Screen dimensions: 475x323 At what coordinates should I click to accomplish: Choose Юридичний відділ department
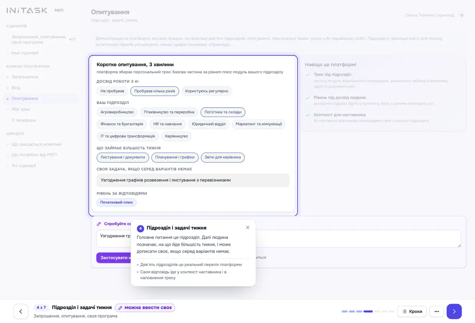click(209, 124)
